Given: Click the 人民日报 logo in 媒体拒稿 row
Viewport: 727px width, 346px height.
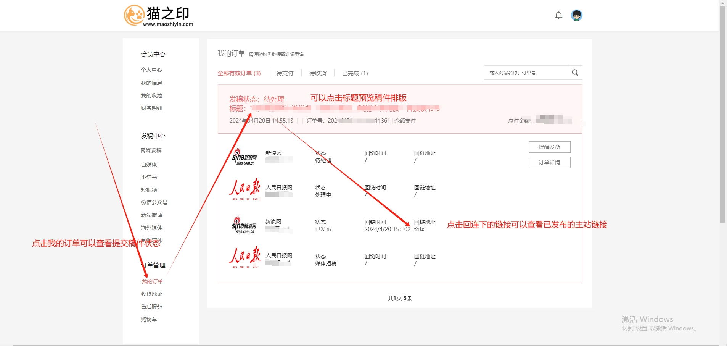Looking at the screenshot, I should pyautogui.click(x=244, y=258).
